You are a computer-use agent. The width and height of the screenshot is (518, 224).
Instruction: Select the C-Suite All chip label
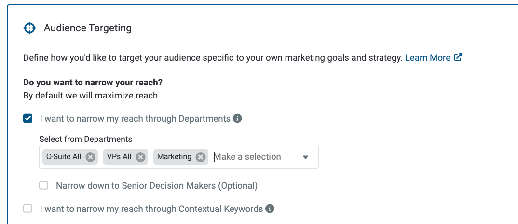point(64,157)
